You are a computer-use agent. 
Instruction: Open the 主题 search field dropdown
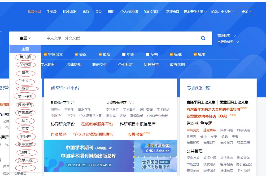[25, 38]
